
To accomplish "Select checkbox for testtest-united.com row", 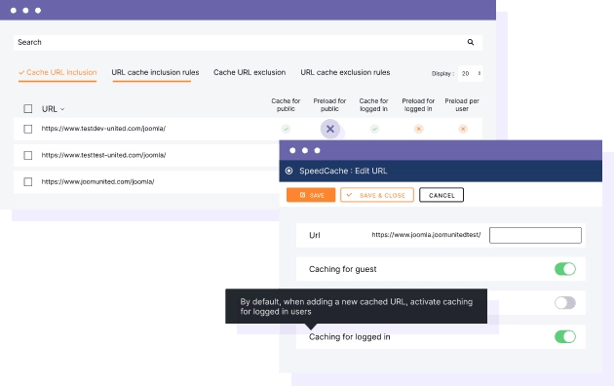I will click(28, 155).
